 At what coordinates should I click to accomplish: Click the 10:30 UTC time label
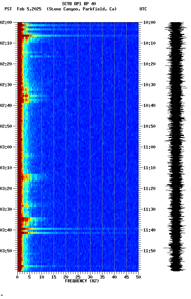pos(149,85)
